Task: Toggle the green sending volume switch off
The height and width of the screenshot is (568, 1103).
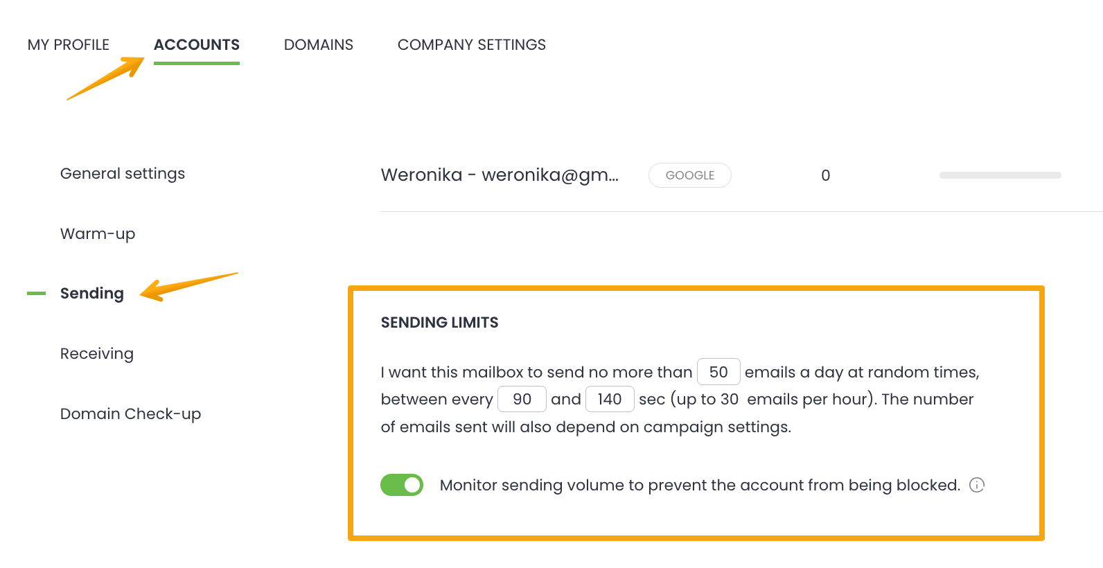Action: tap(402, 485)
